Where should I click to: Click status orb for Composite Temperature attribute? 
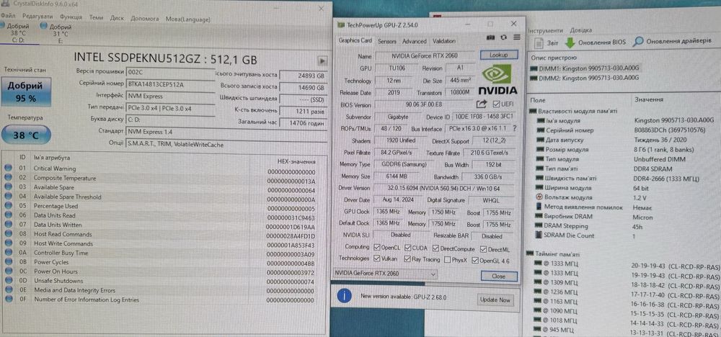tap(8, 178)
